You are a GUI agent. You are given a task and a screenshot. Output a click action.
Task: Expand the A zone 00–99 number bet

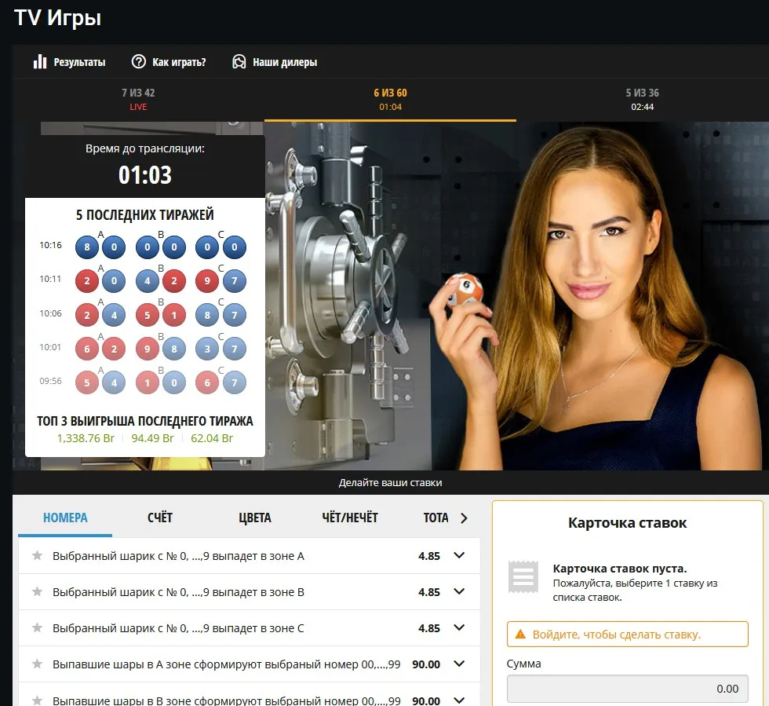tap(459, 664)
